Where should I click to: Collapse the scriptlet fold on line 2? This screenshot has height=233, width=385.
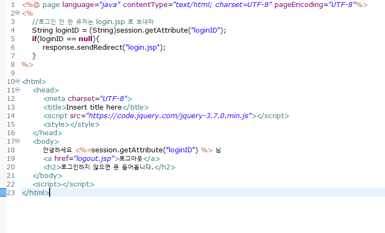pyautogui.click(x=18, y=12)
